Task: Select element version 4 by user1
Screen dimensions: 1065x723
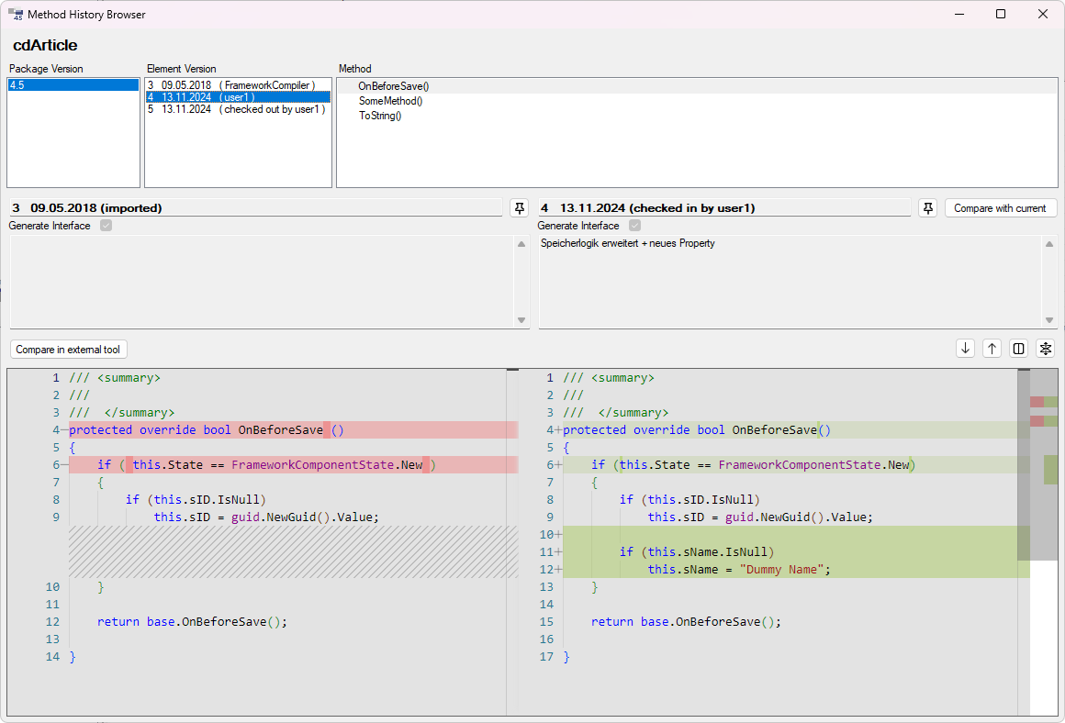Action: click(x=239, y=97)
